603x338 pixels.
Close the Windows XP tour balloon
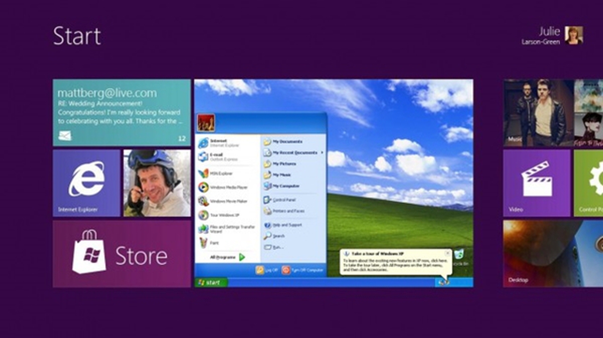pyautogui.click(x=448, y=253)
